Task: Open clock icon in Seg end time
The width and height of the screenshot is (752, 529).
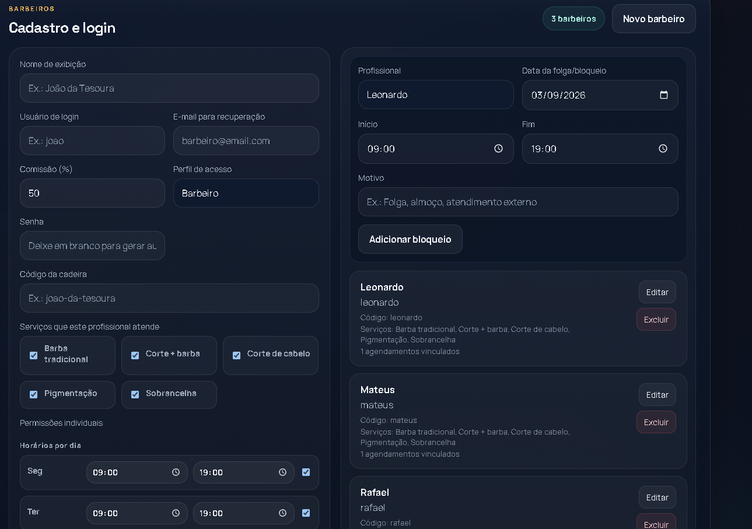Action: coord(282,472)
